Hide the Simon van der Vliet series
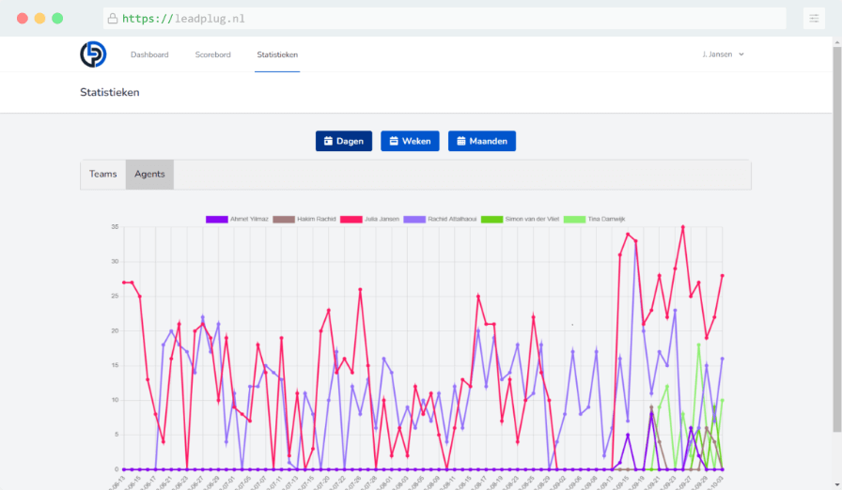The height and width of the screenshot is (490, 842). click(x=531, y=219)
